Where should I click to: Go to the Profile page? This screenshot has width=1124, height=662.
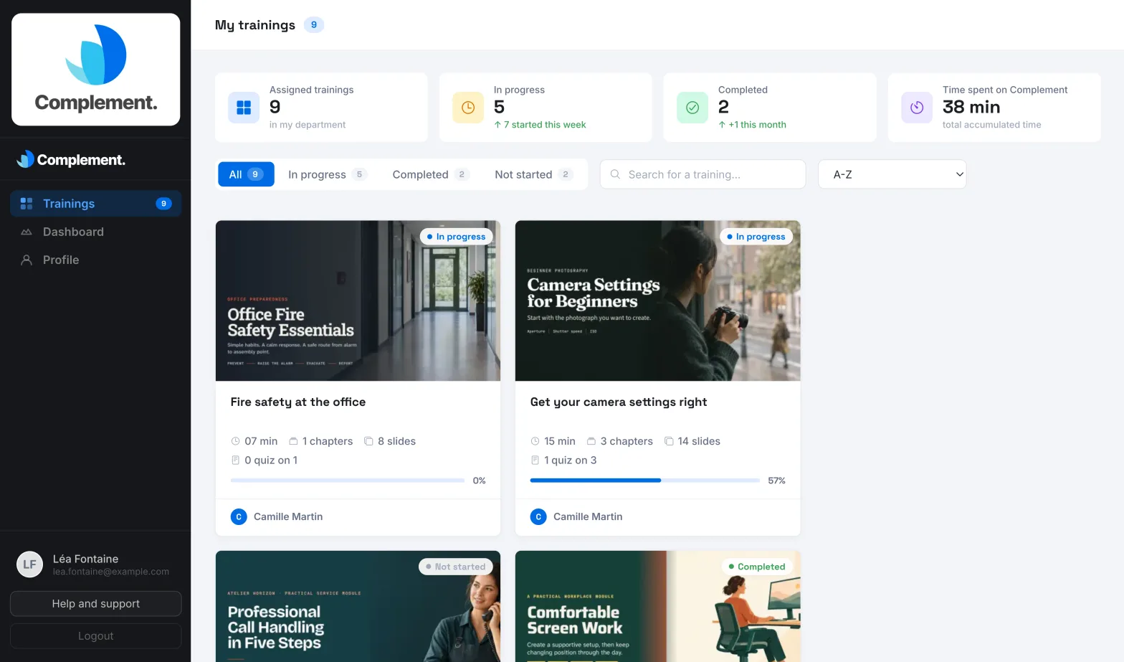95,260
